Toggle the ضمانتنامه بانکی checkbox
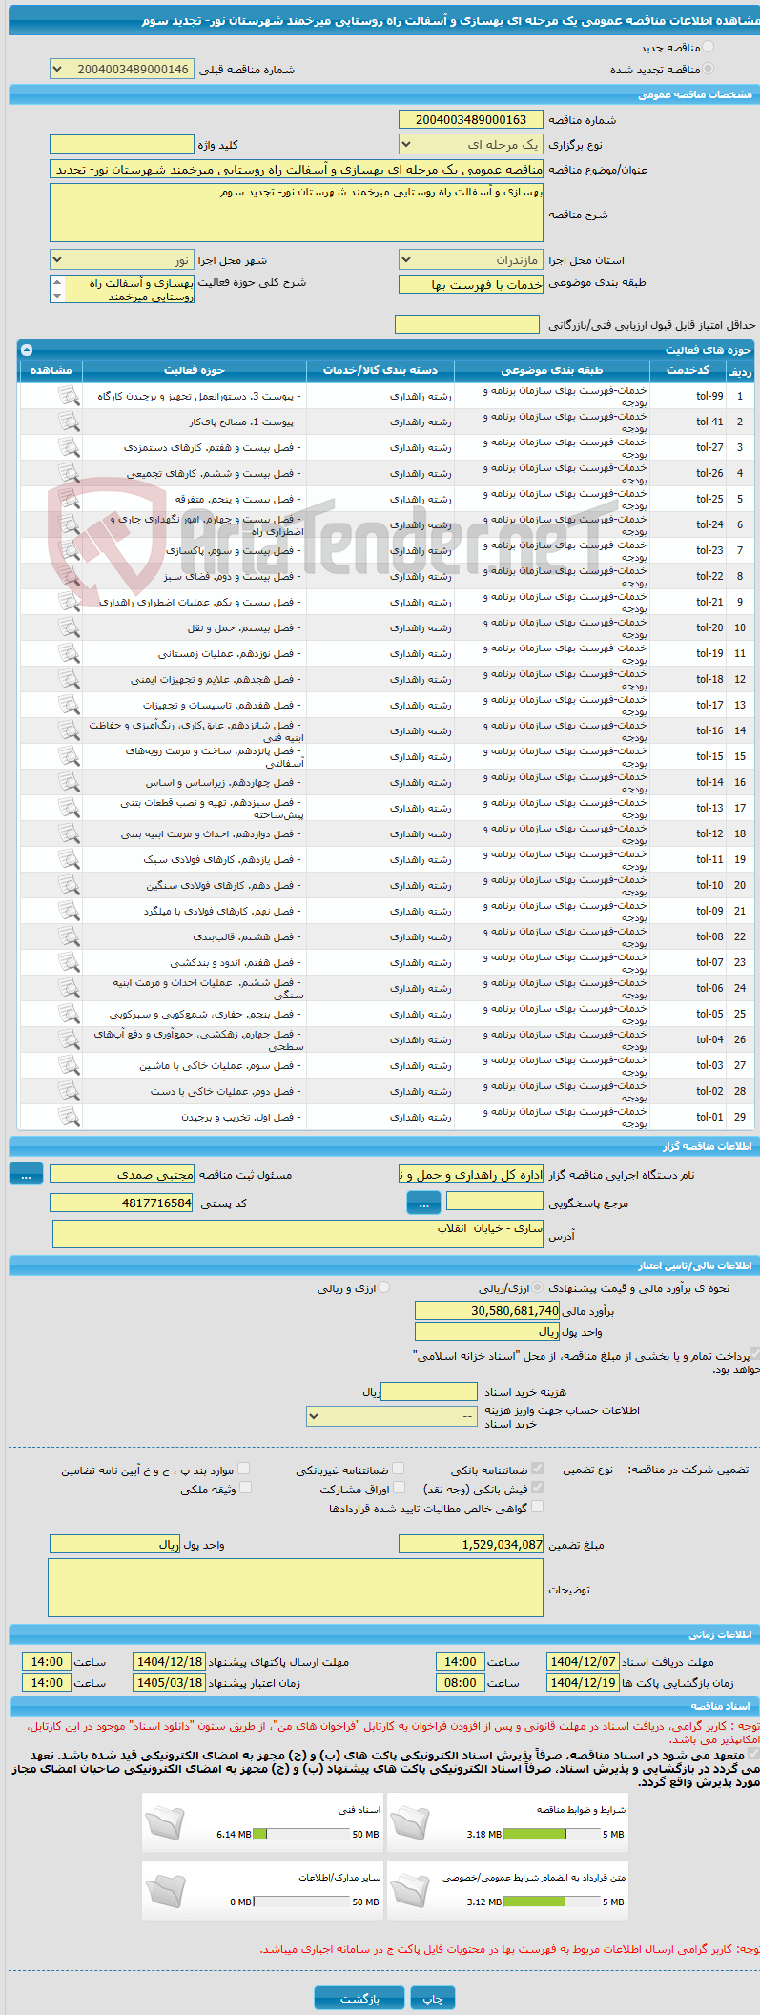 tap(537, 1469)
